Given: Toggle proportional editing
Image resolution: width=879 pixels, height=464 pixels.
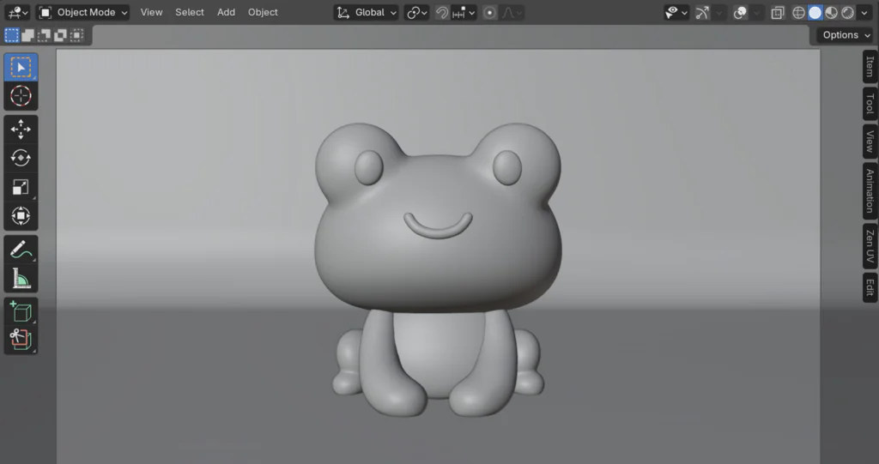Looking at the screenshot, I should click(x=489, y=12).
